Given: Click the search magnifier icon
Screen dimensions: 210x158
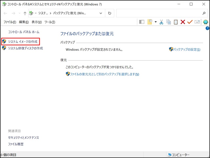Looking at the screenshot, I should (x=204, y=13).
